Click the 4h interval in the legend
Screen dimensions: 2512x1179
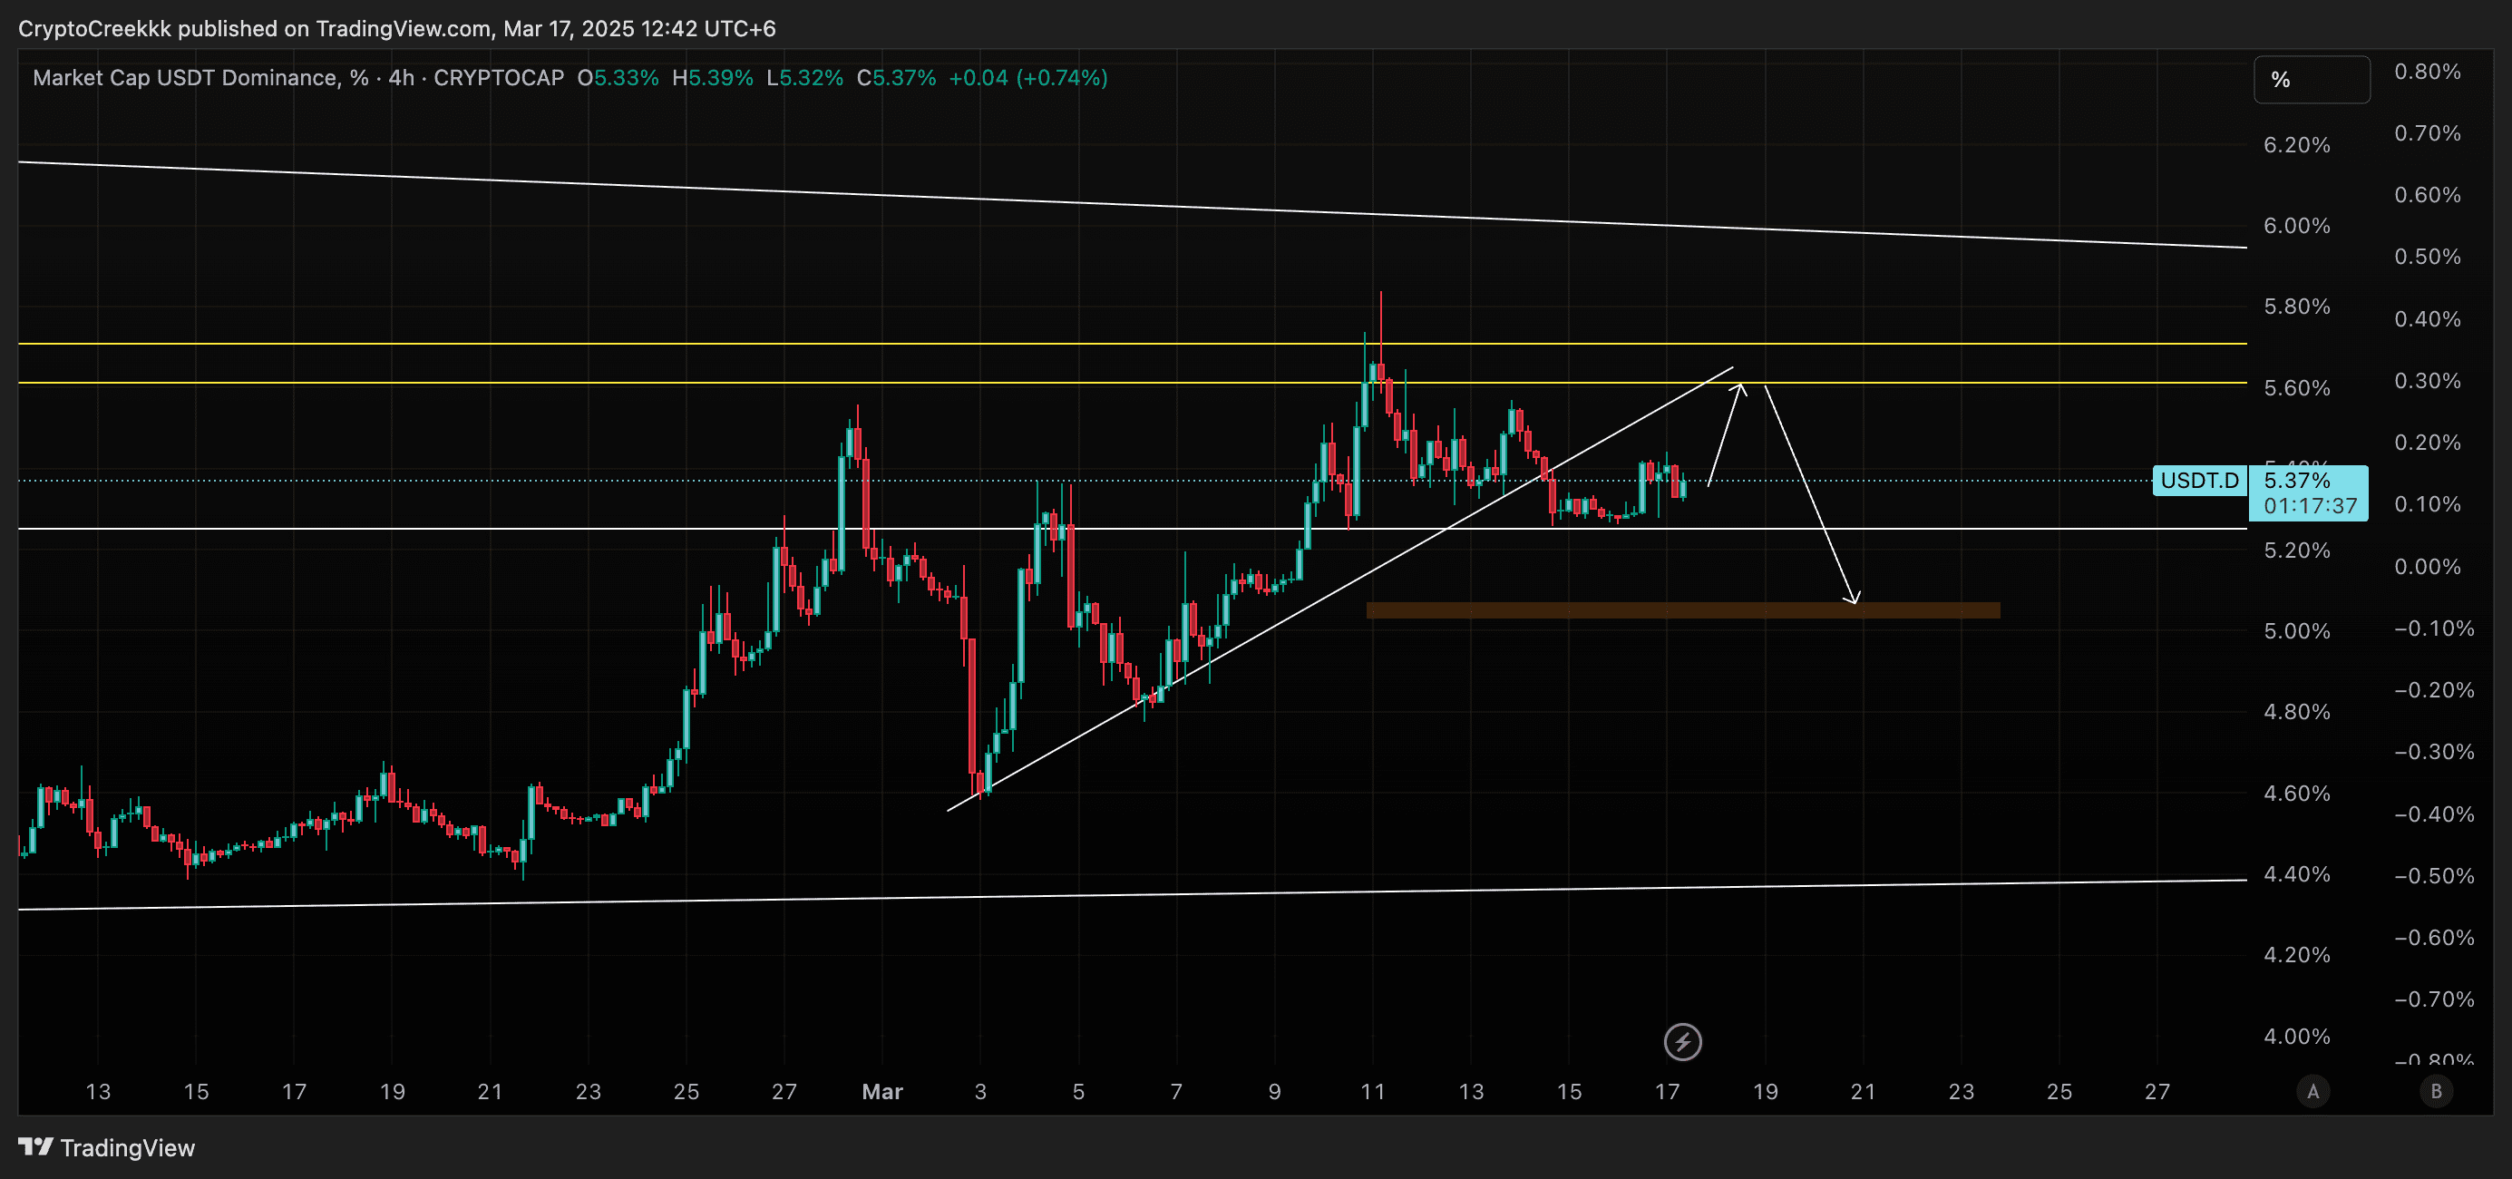401,78
